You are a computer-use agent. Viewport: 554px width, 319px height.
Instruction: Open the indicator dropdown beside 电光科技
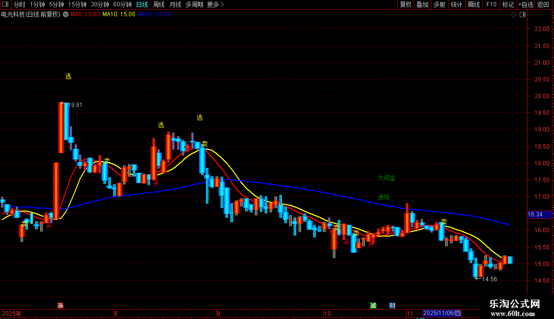(66, 15)
